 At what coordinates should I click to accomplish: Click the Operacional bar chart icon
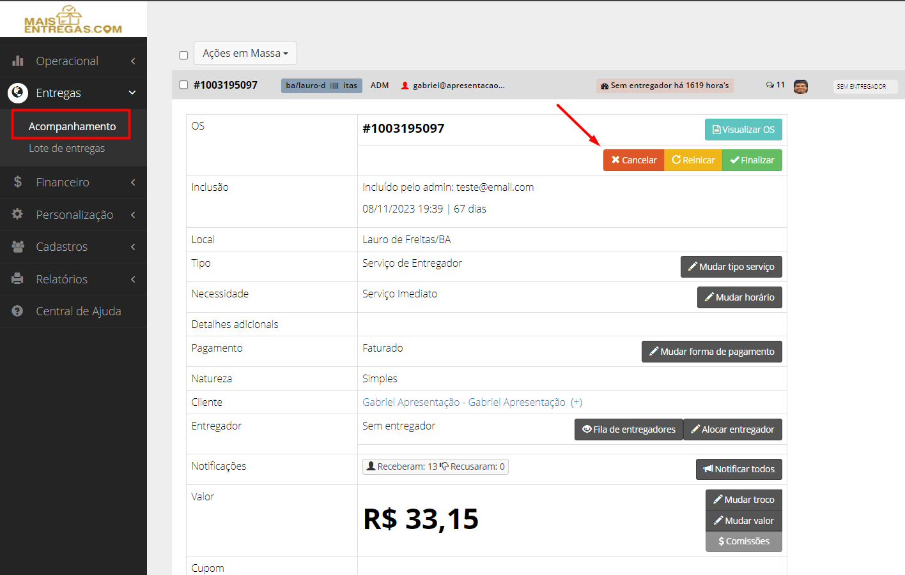tap(18, 61)
